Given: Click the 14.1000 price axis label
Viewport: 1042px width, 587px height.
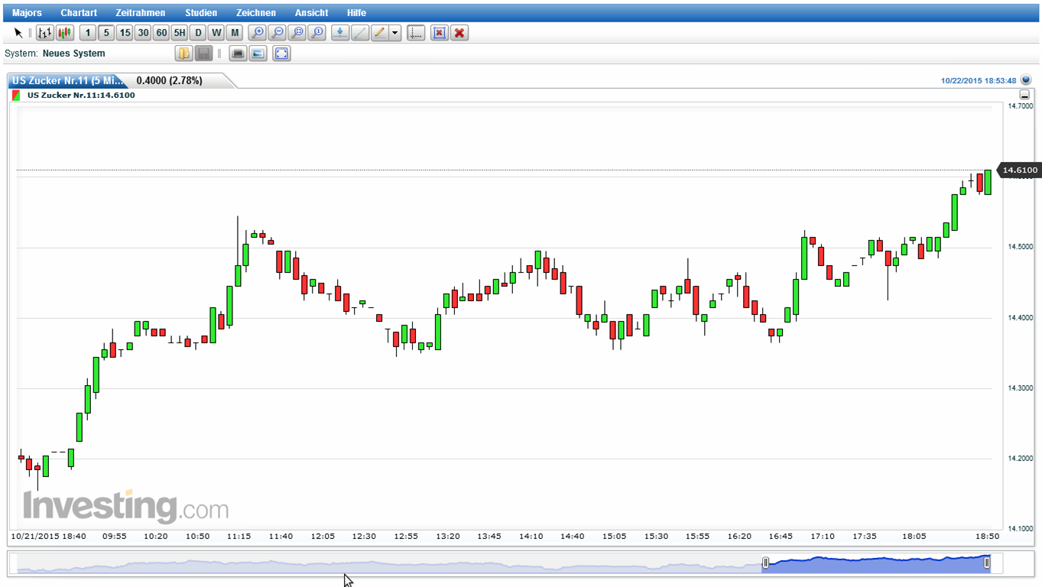Looking at the screenshot, I should (x=1021, y=529).
